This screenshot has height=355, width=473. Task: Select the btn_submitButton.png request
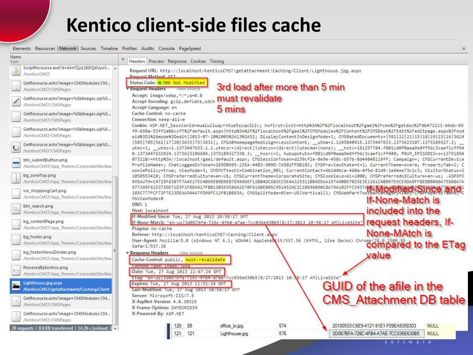click(x=61, y=163)
